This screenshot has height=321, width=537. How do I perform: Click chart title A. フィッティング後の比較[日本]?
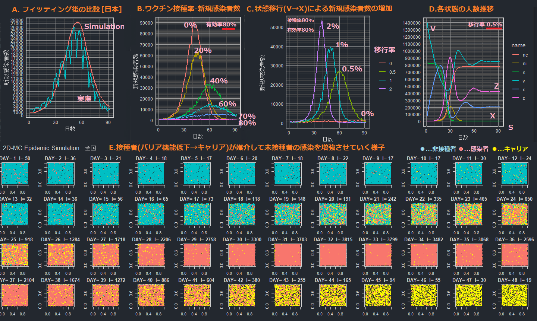pos(67,9)
